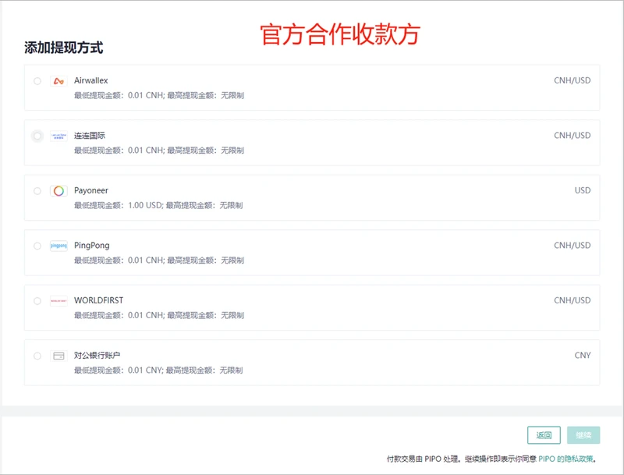Screen dimensions: 624x475
Task: Click the Airwallex option name text
Action: pyautogui.click(x=91, y=80)
